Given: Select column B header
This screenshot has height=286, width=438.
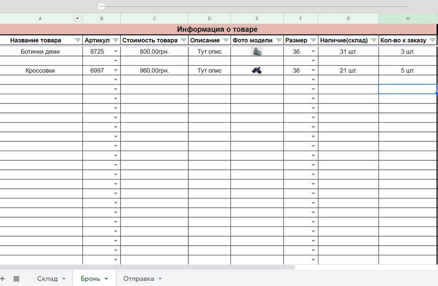Looking at the screenshot, I should pos(102,18).
